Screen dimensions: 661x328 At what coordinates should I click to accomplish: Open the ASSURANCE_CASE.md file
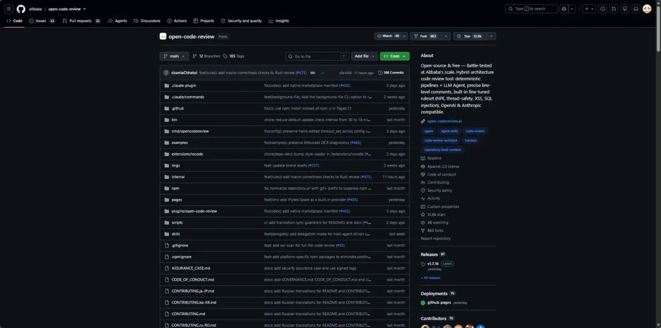pyautogui.click(x=191, y=268)
